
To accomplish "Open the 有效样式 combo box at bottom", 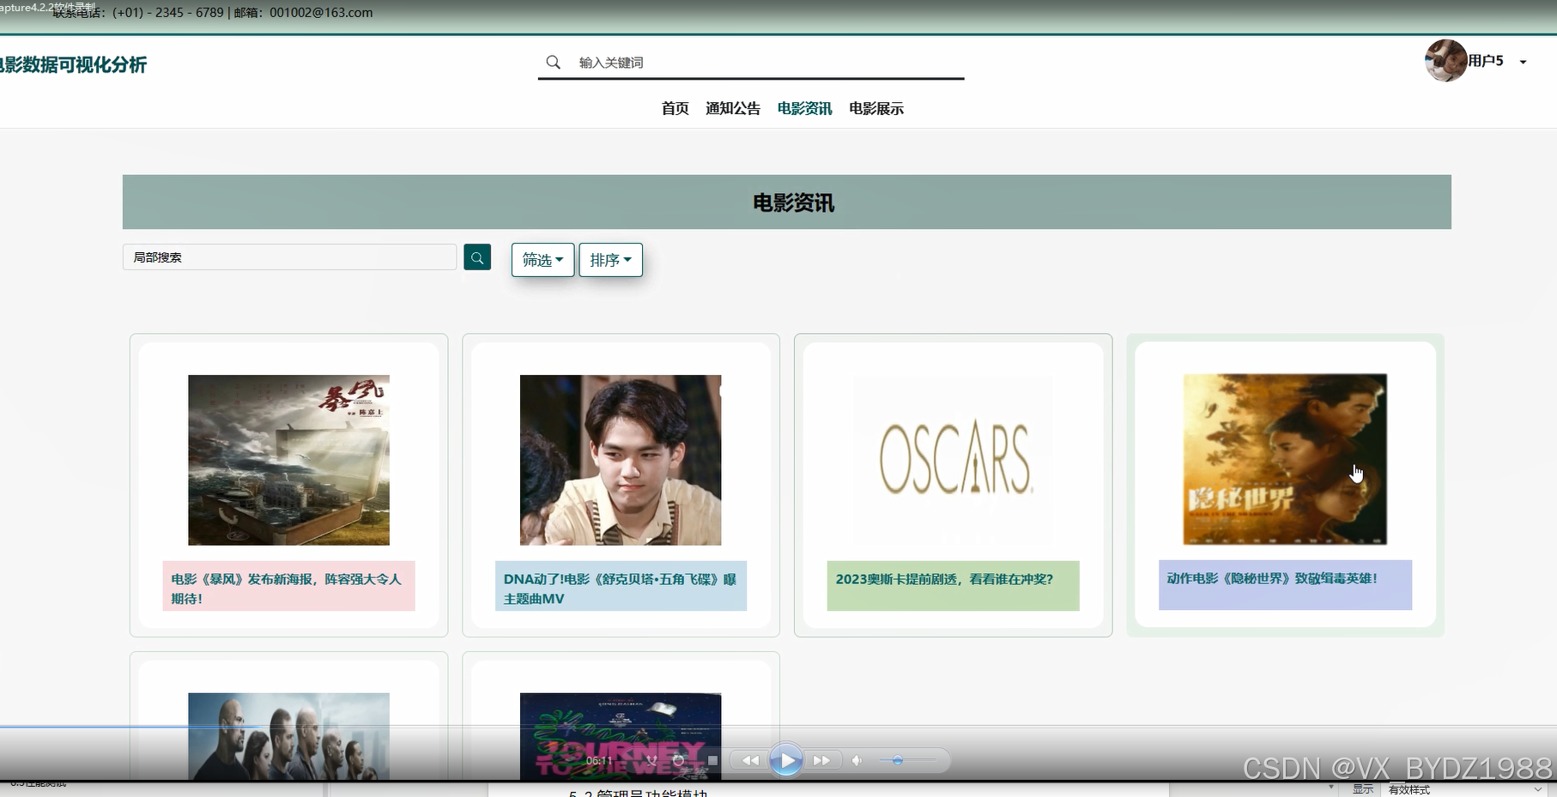I will [1465, 789].
